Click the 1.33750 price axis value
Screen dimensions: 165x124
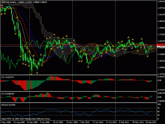click(161, 74)
